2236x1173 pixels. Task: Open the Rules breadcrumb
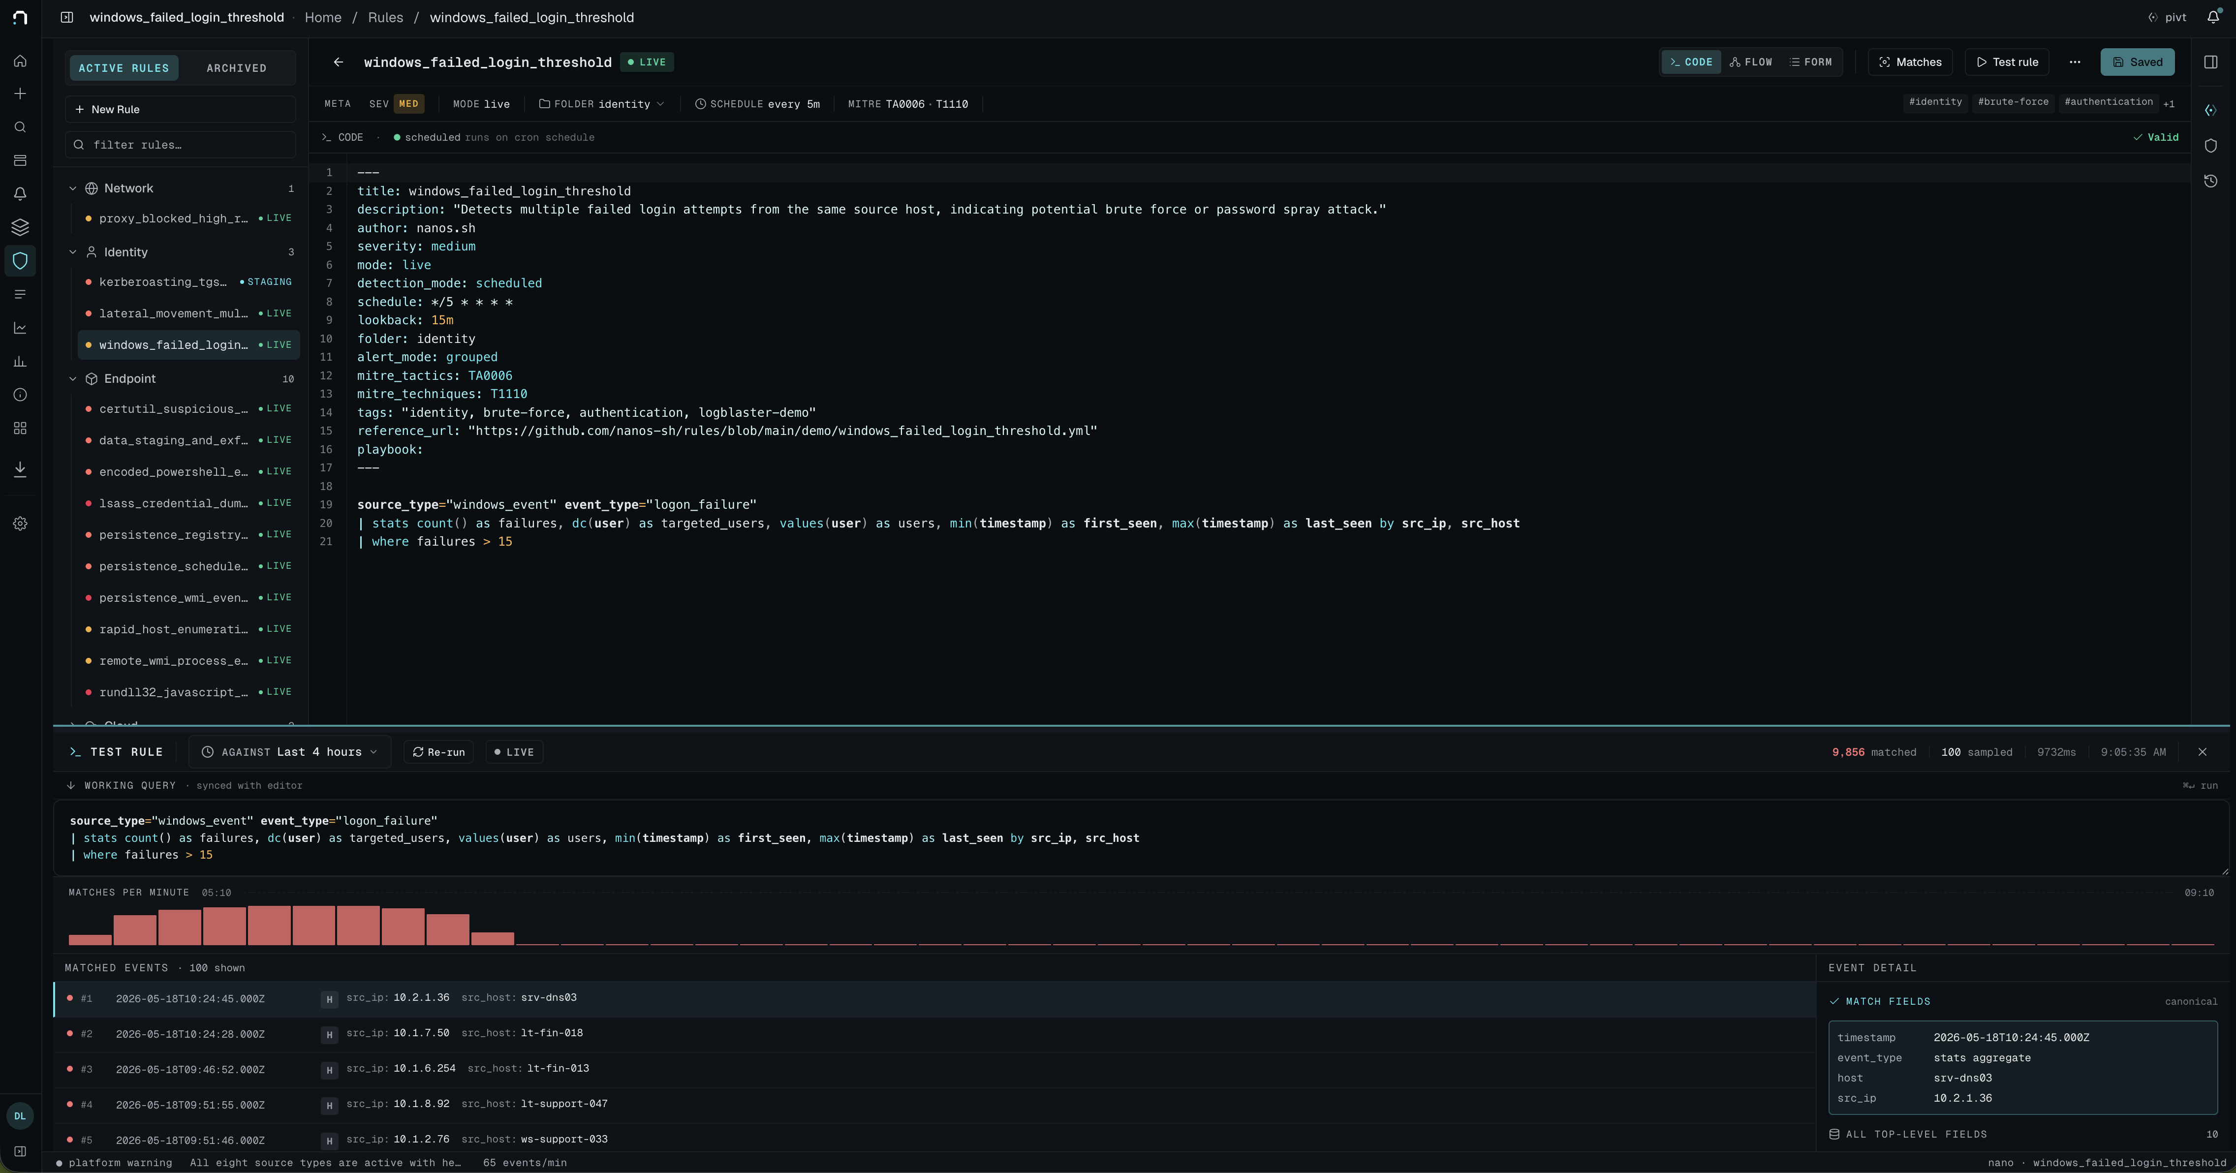[x=385, y=17]
